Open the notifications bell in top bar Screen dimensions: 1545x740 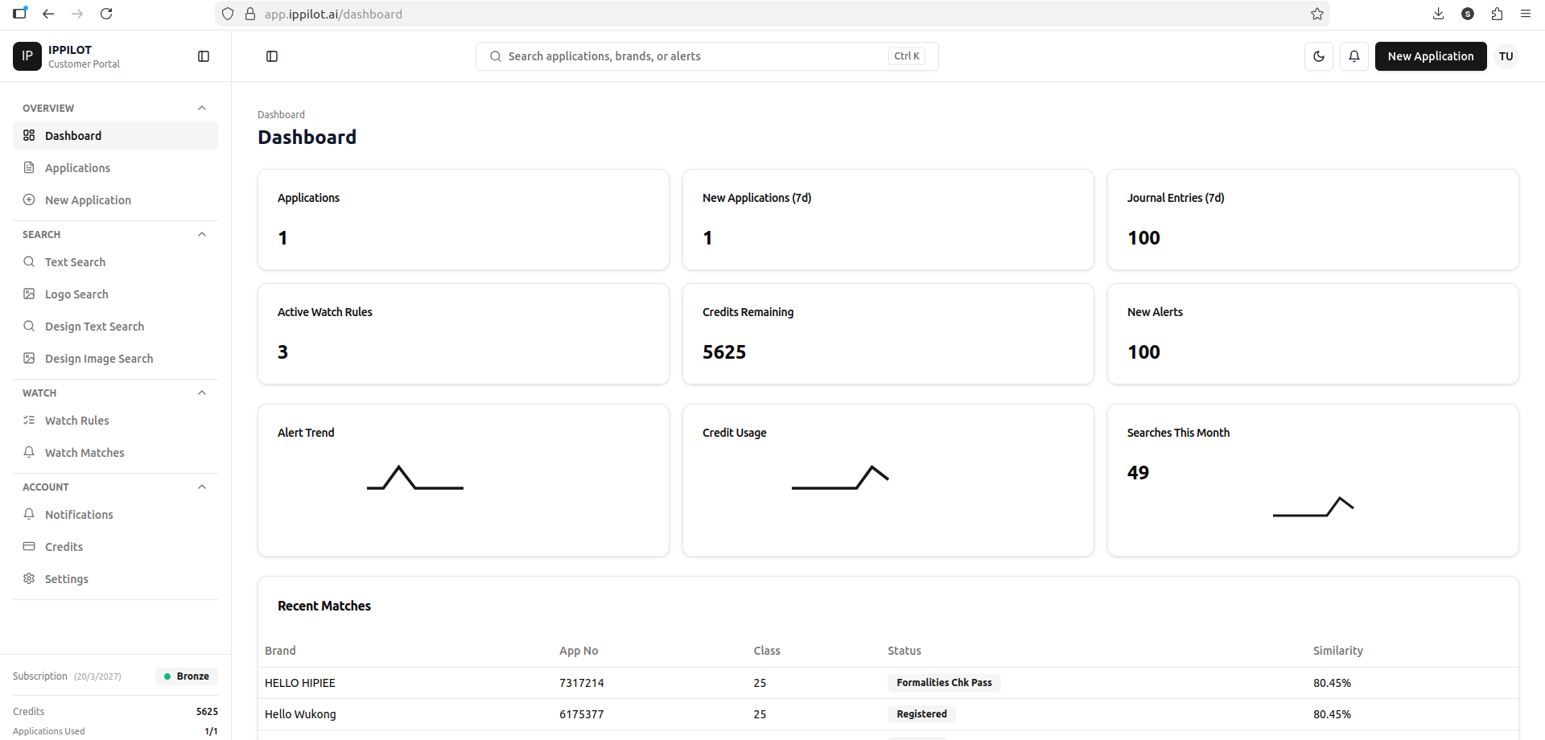(x=1353, y=56)
